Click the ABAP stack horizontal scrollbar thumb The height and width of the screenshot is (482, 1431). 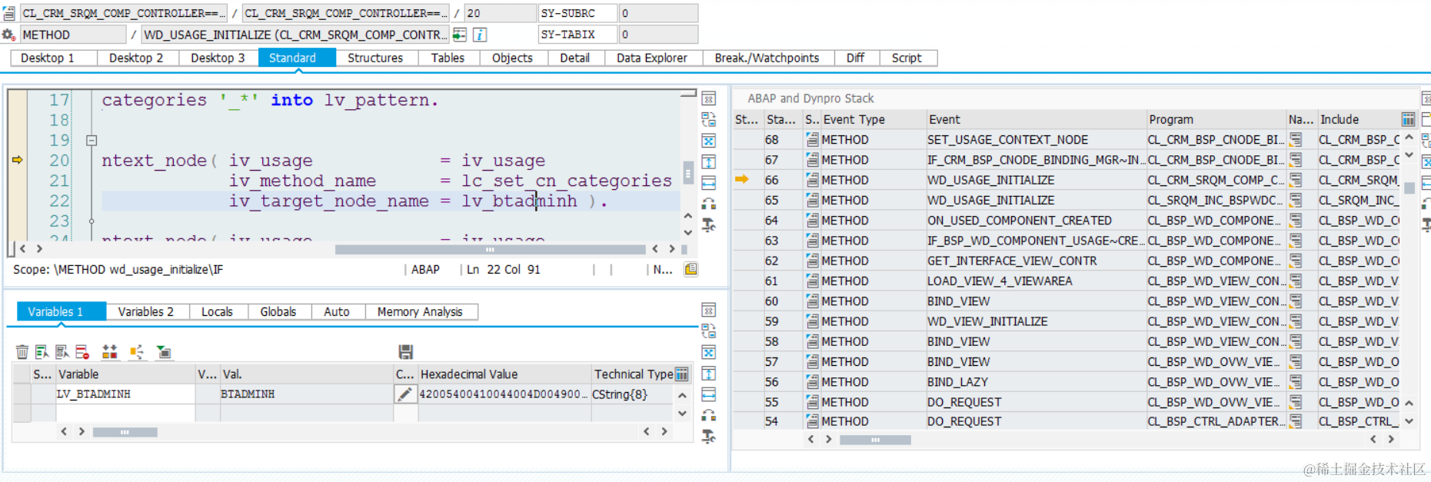coord(875,440)
